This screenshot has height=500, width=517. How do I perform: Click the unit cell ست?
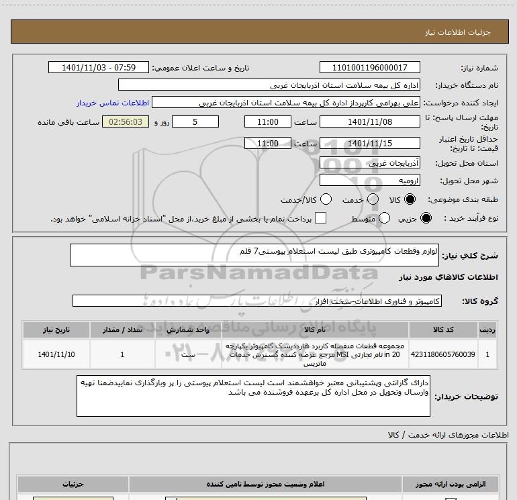tap(188, 354)
